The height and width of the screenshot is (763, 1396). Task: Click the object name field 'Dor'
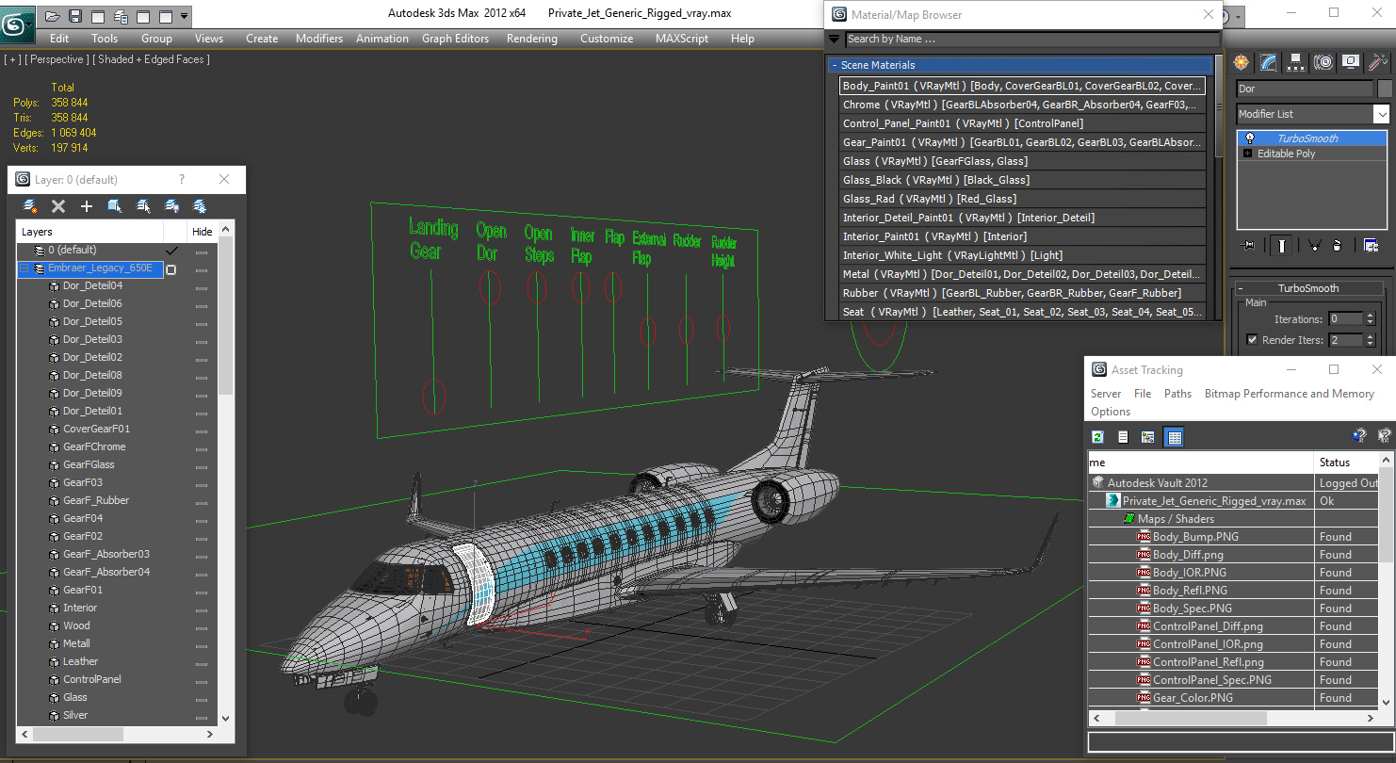(1305, 89)
